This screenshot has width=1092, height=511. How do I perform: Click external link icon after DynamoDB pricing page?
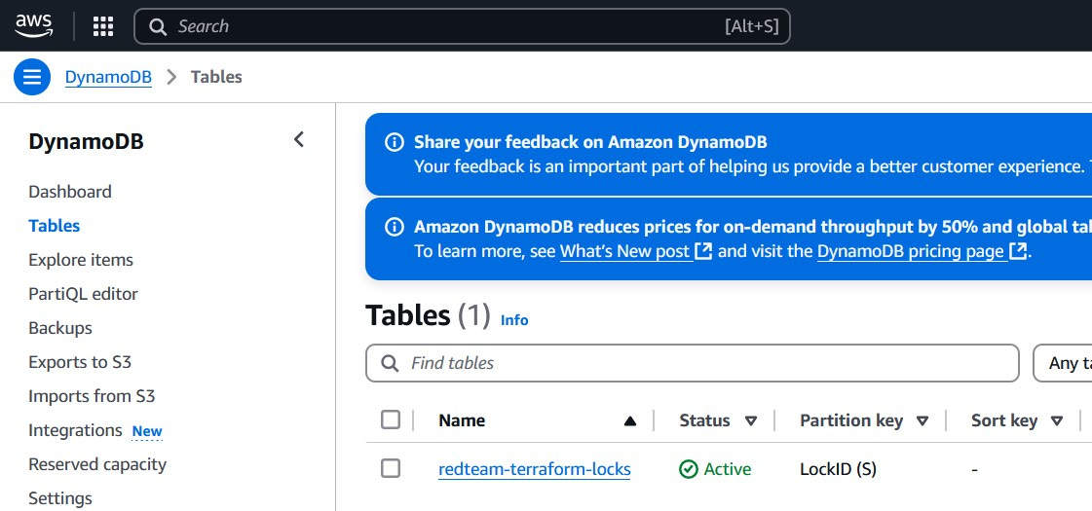[x=1018, y=250]
